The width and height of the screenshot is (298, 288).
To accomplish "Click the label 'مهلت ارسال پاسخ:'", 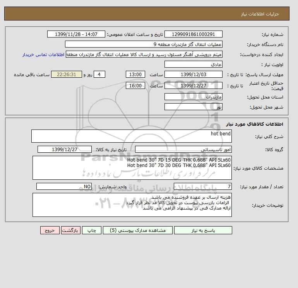I will (x=264, y=75).
